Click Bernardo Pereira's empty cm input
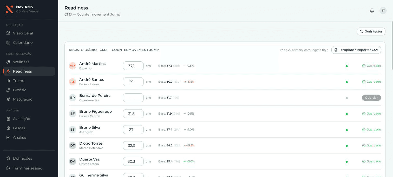Viewport: 393px width, 177px height. (x=133, y=98)
